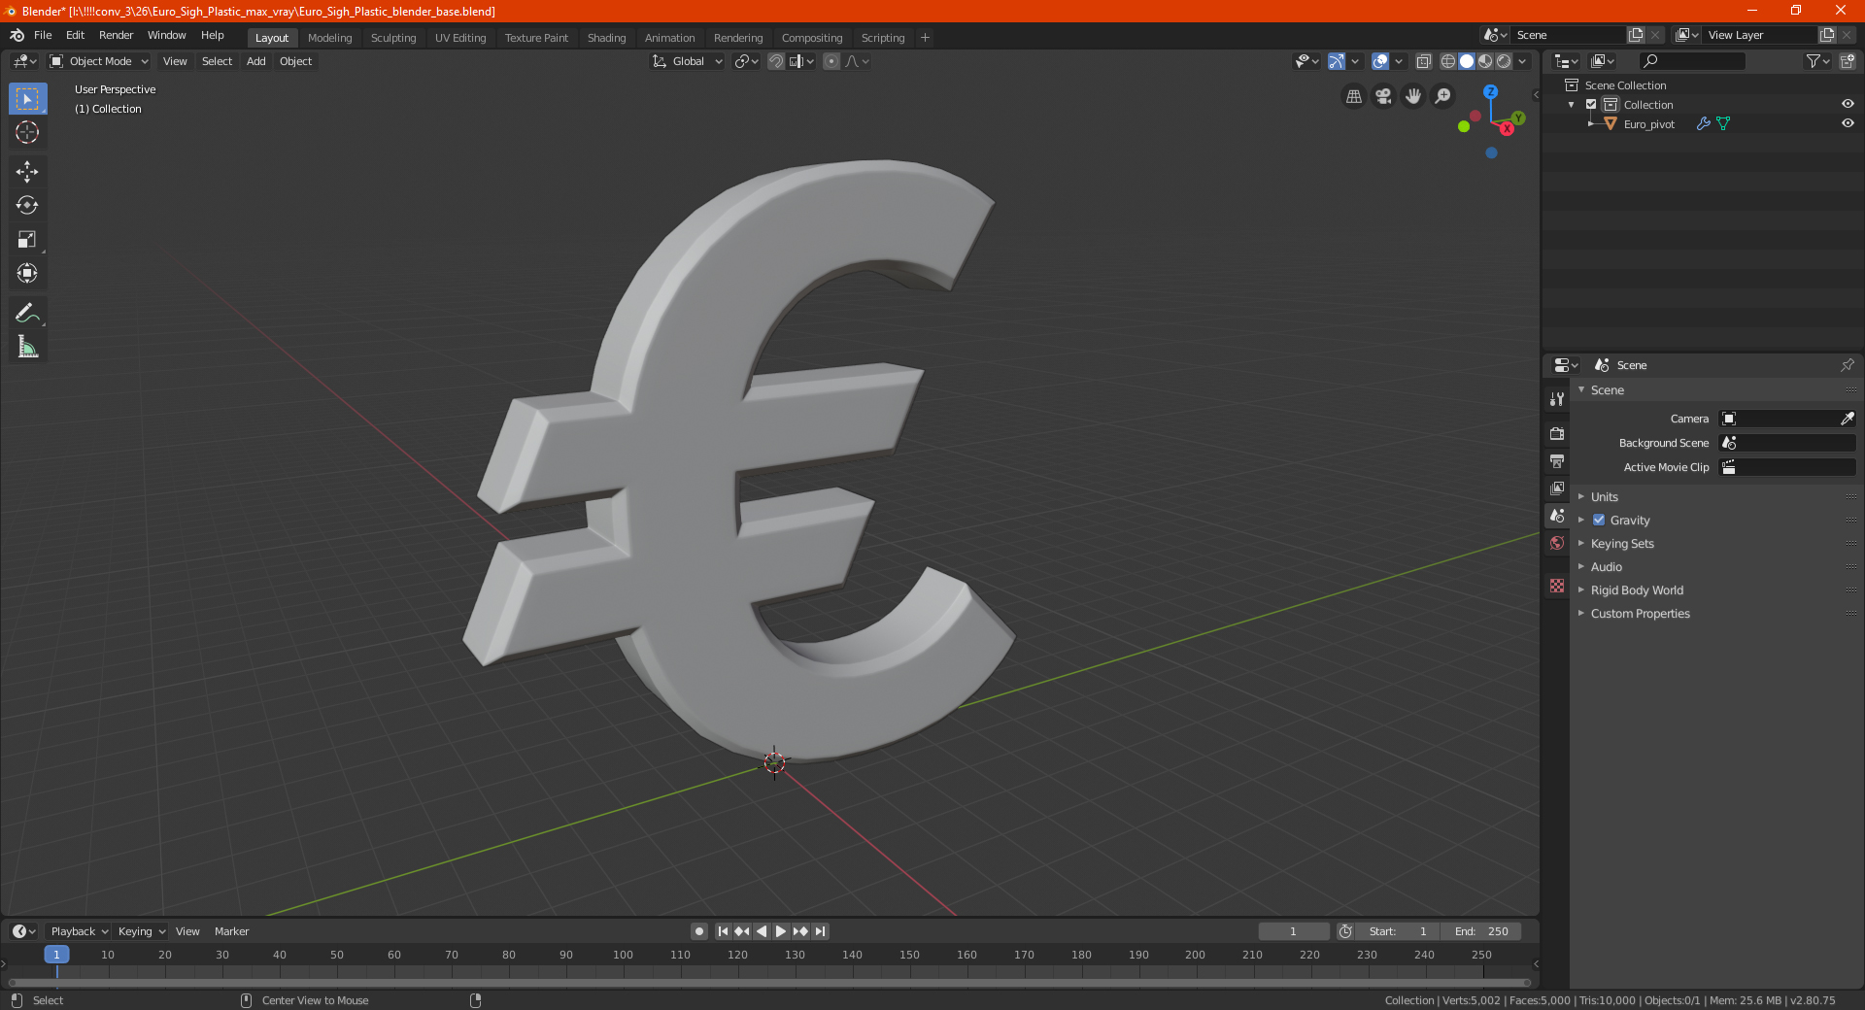Switch to rendered shading

(1504, 61)
